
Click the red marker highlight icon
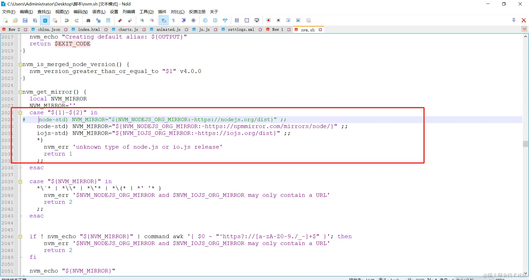(x=120, y=20)
